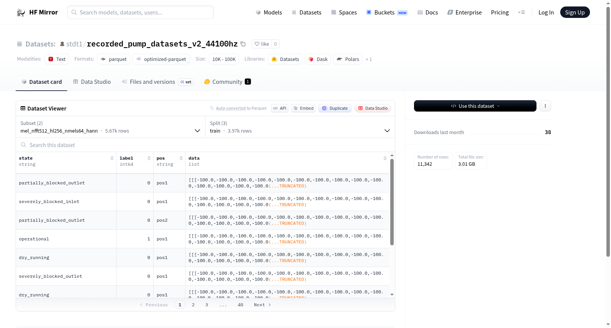Open Enterprise in the top navigation
The width and height of the screenshot is (611, 328).
464,13
